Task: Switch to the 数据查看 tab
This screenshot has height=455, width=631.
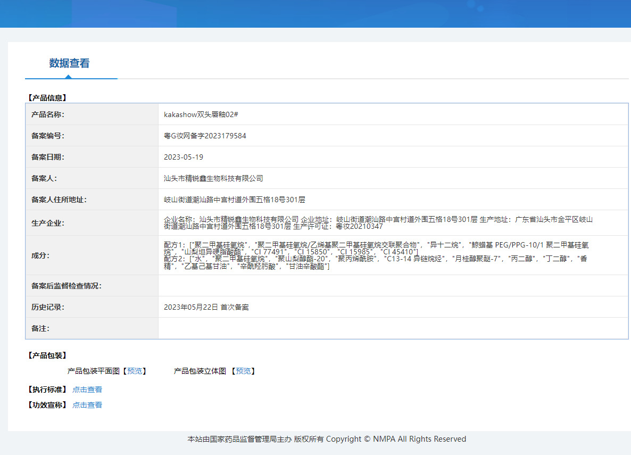Action: (68, 63)
